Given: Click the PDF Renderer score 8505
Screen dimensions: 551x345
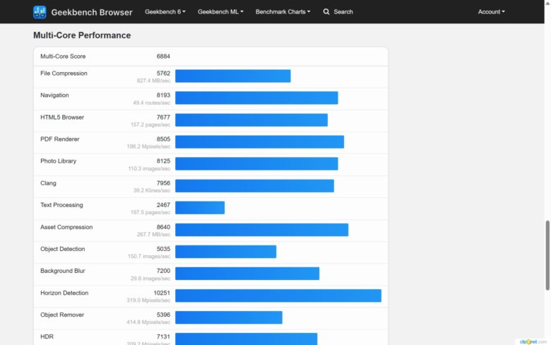Looking at the screenshot, I should [x=163, y=139].
